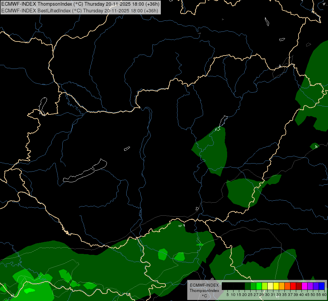Click the BestLiftedIndex title line in header
The image size is (328, 301).
80,11
